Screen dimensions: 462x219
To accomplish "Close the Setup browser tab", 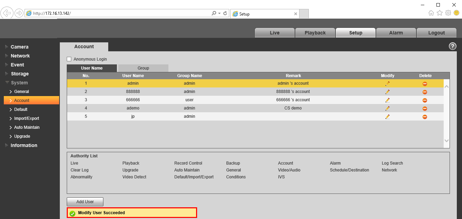I will (x=295, y=14).
